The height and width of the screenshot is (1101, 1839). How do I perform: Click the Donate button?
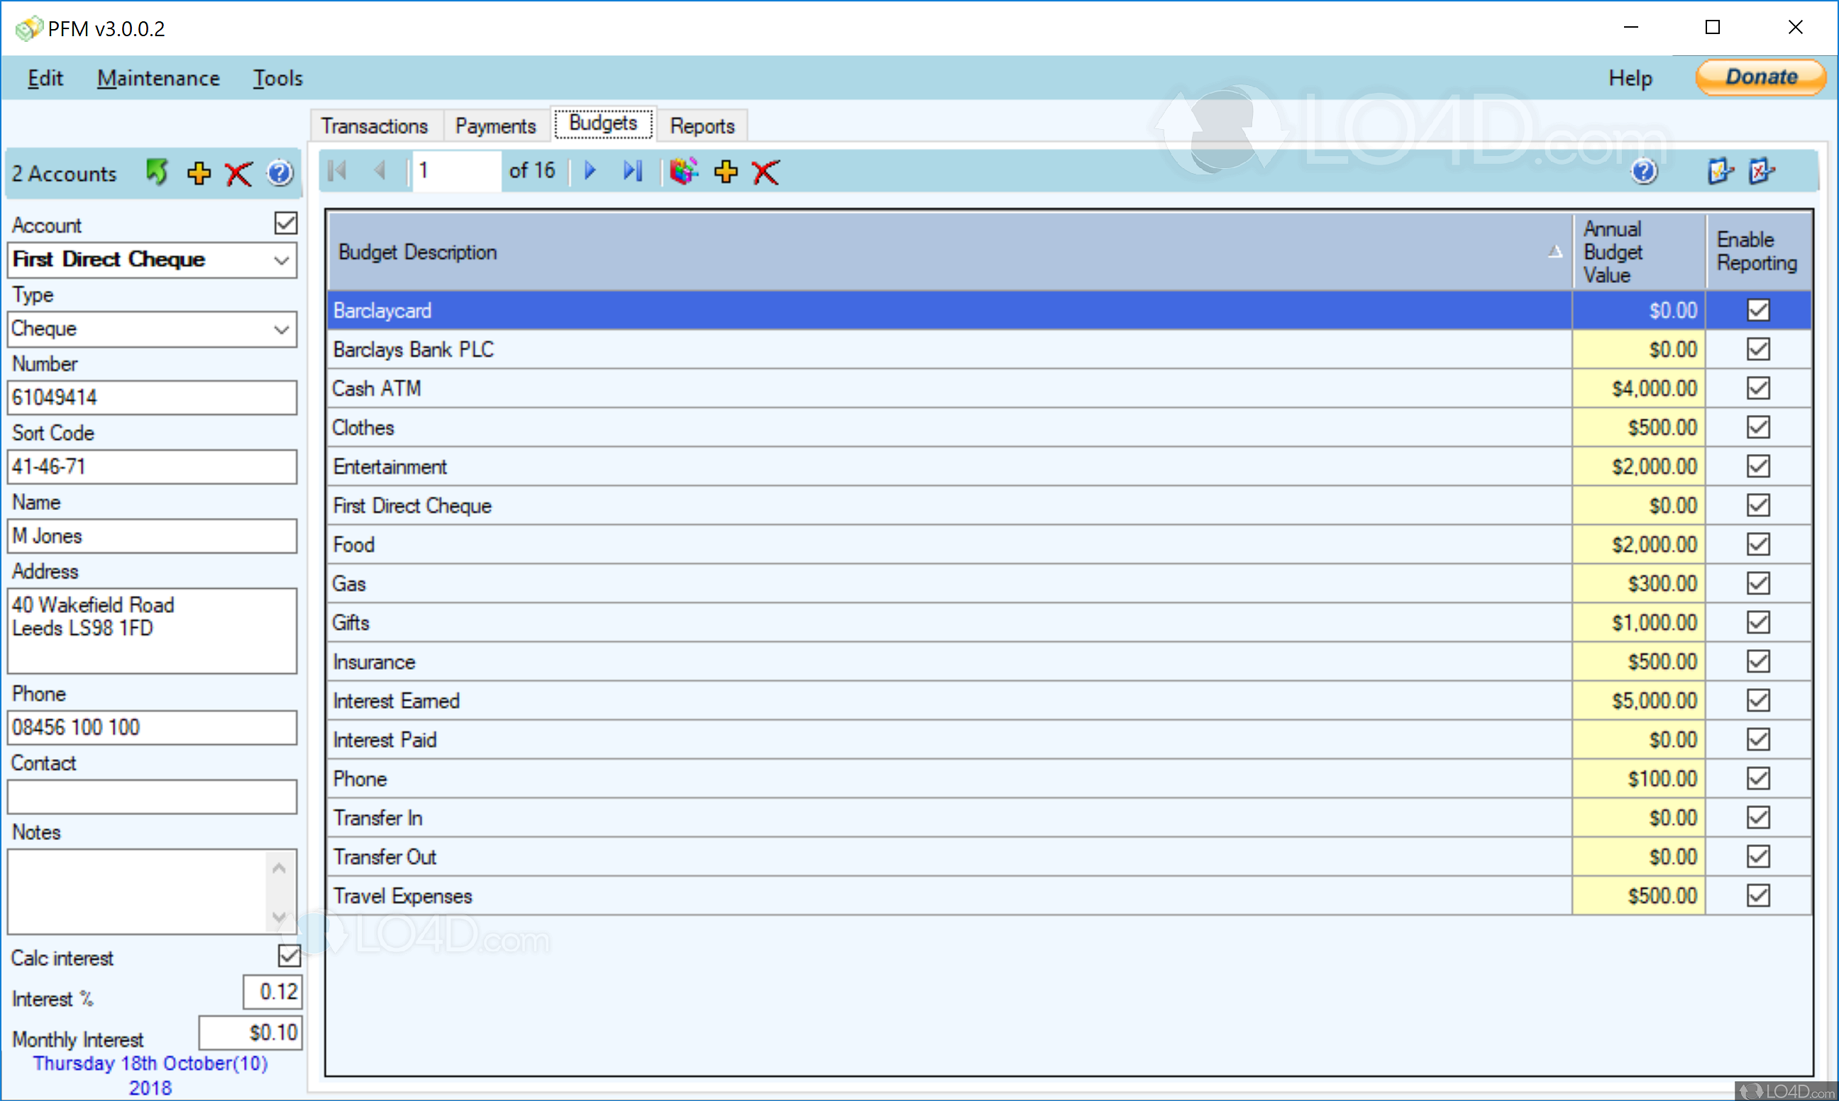pyautogui.click(x=1760, y=77)
